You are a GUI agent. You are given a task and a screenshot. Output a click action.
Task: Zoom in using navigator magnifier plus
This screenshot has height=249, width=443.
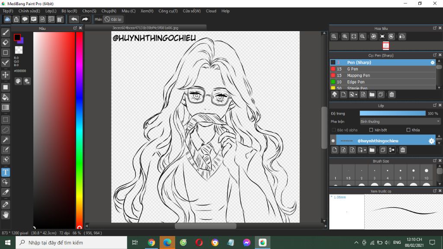click(345, 36)
